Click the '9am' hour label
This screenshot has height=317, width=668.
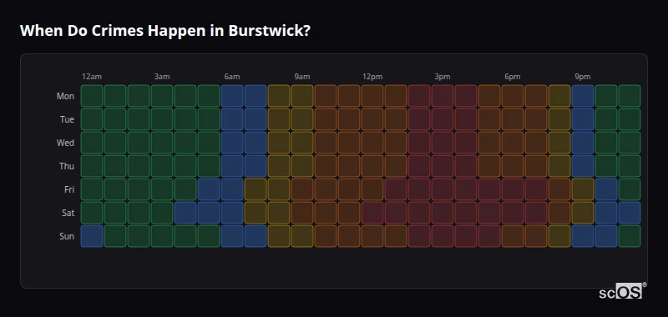[x=302, y=77]
